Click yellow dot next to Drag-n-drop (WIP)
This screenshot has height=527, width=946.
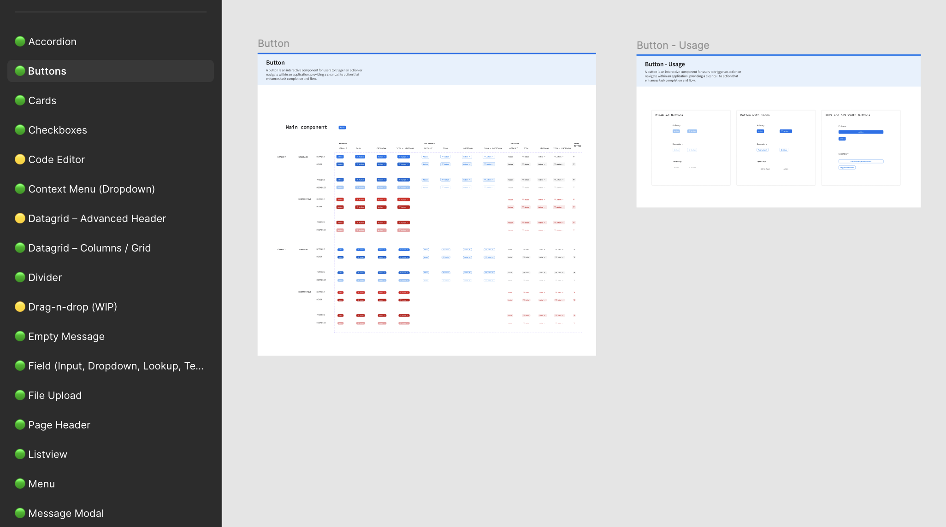[x=20, y=307]
